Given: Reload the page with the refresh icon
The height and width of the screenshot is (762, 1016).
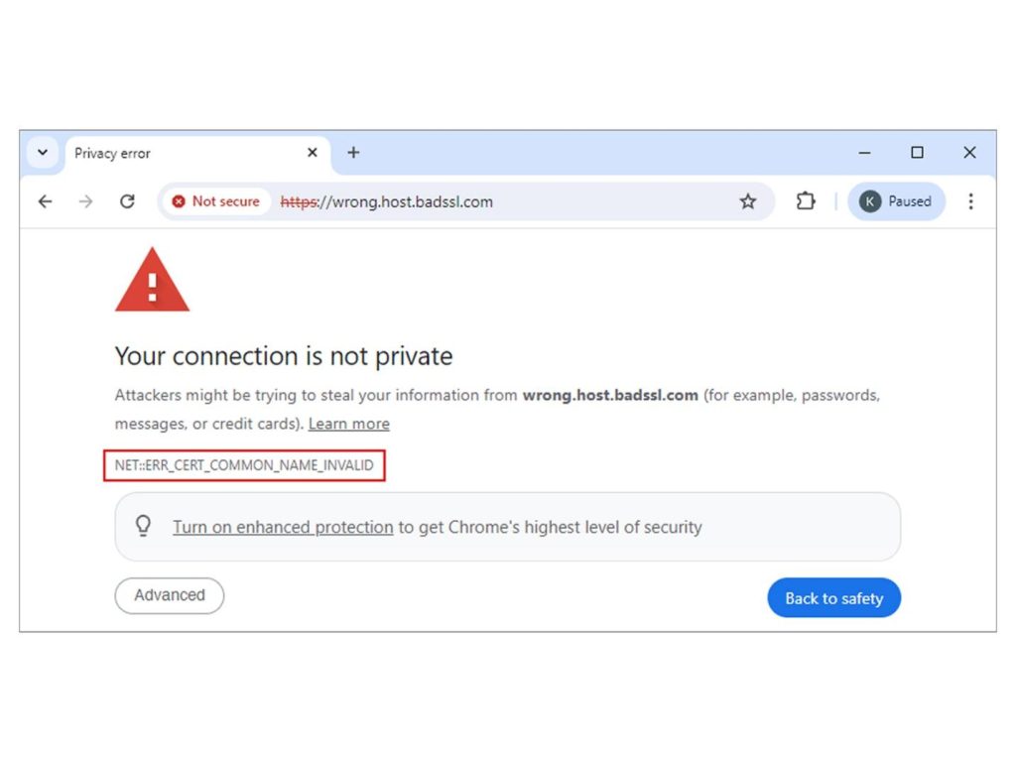Looking at the screenshot, I should coord(127,201).
